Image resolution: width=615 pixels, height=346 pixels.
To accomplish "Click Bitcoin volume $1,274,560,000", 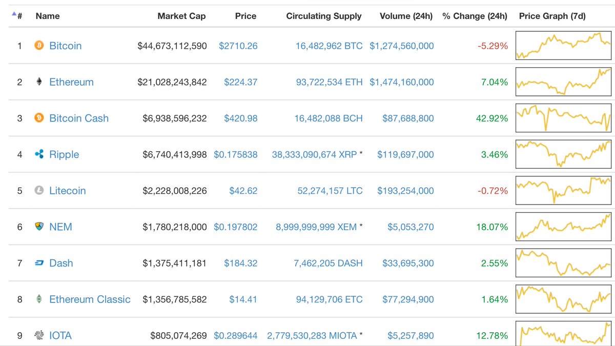I will click(402, 46).
